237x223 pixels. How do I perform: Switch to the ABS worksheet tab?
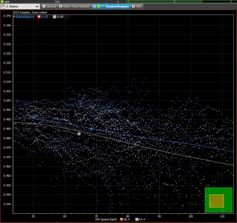[x=137, y=6]
